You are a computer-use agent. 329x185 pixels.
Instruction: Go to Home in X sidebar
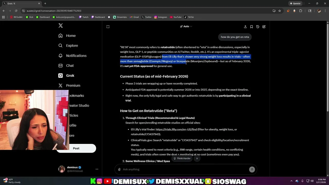(67, 36)
